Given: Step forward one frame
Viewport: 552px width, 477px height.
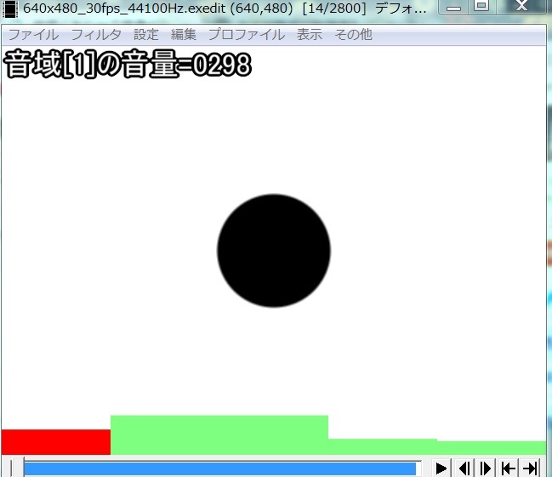Looking at the screenshot, I should click(x=486, y=468).
